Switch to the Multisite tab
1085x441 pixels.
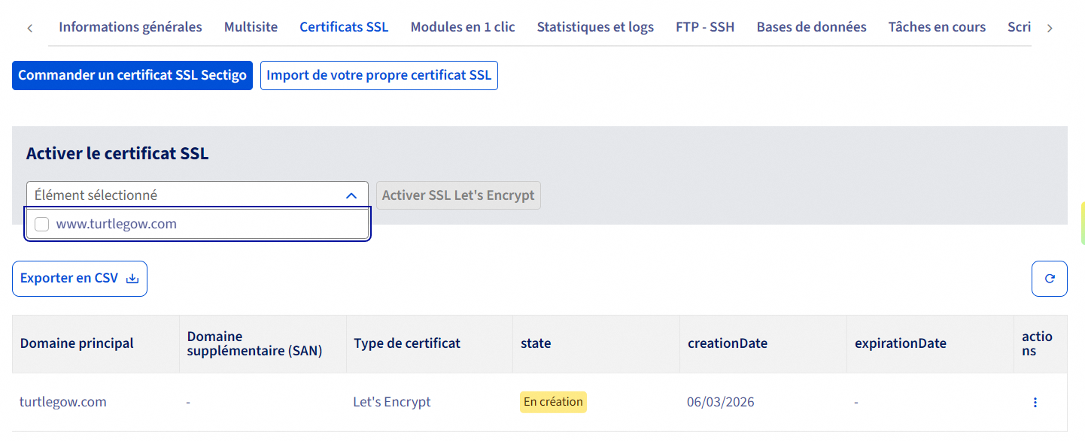click(x=251, y=27)
